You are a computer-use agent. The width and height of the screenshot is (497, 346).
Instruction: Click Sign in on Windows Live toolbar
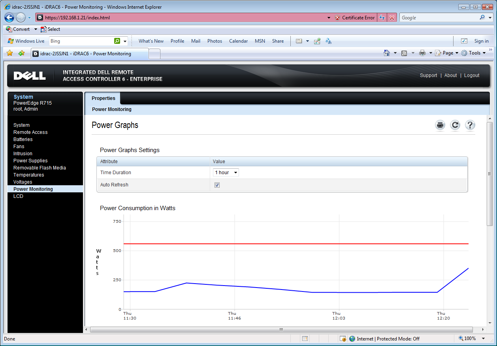481,41
